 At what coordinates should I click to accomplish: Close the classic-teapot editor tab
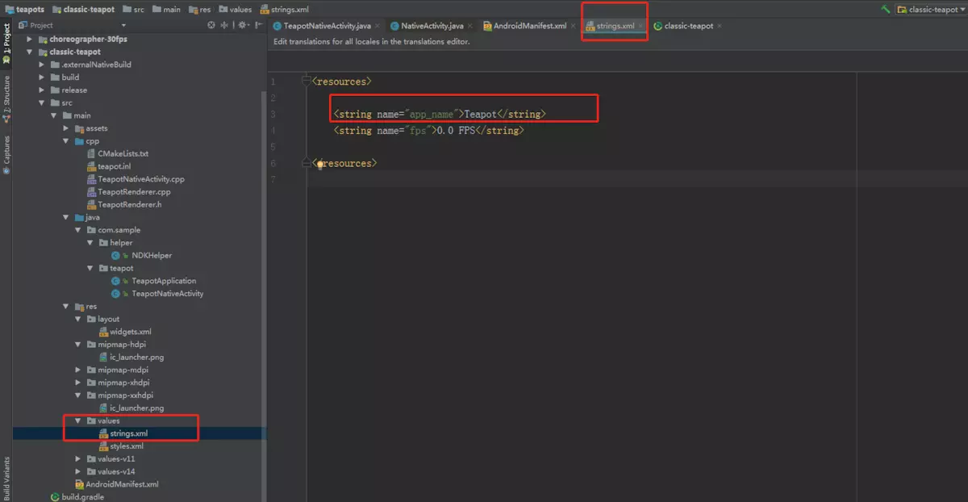point(720,26)
